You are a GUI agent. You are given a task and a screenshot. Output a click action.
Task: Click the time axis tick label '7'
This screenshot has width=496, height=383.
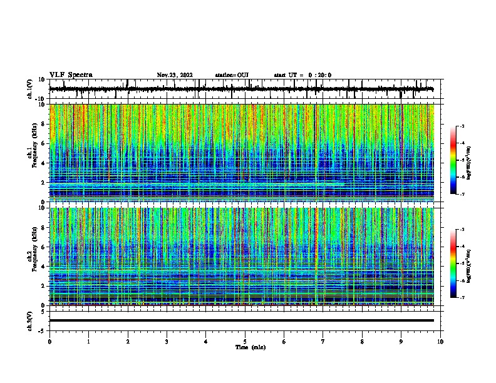[323, 342]
